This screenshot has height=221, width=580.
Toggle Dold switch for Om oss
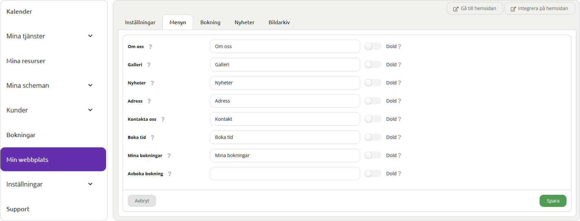[372, 46]
